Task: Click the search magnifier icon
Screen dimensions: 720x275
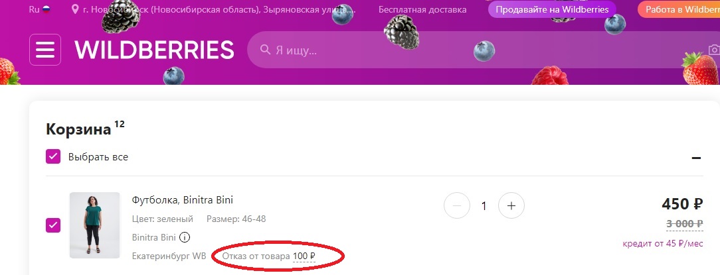Action: [265, 50]
